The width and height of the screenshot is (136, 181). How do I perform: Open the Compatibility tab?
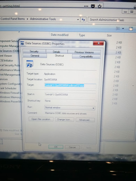point(86,57)
